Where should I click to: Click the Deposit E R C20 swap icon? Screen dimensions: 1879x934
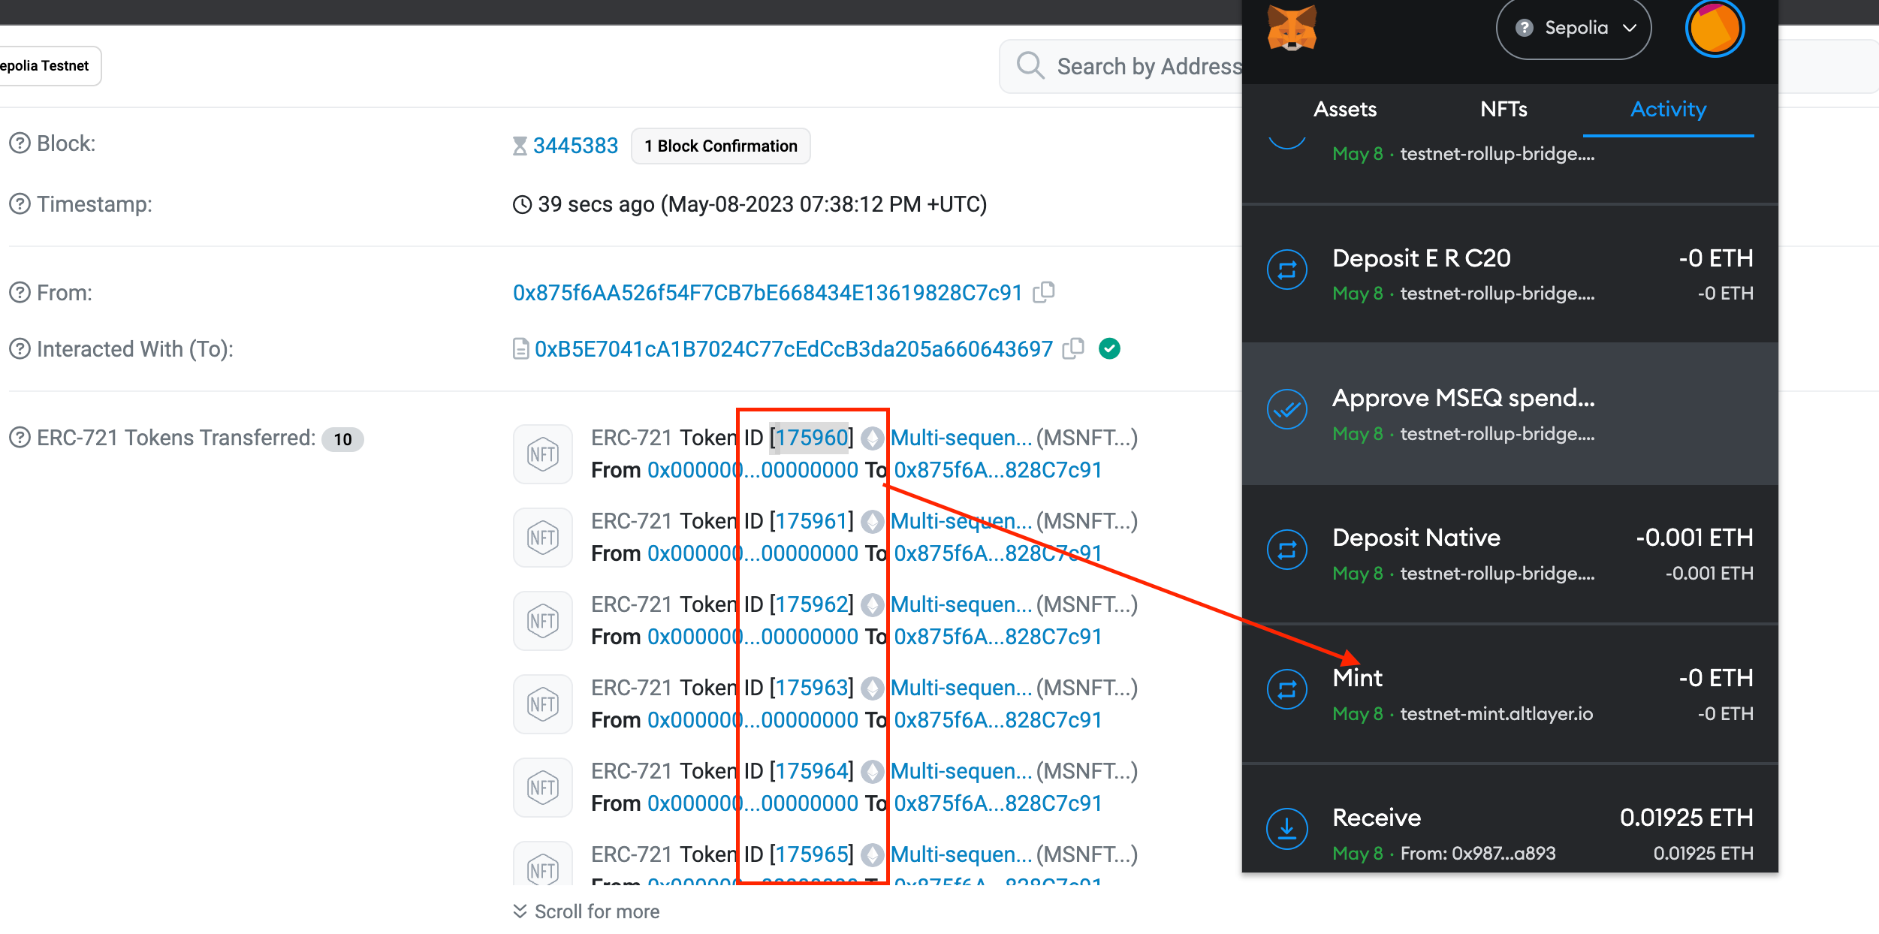(x=1287, y=270)
